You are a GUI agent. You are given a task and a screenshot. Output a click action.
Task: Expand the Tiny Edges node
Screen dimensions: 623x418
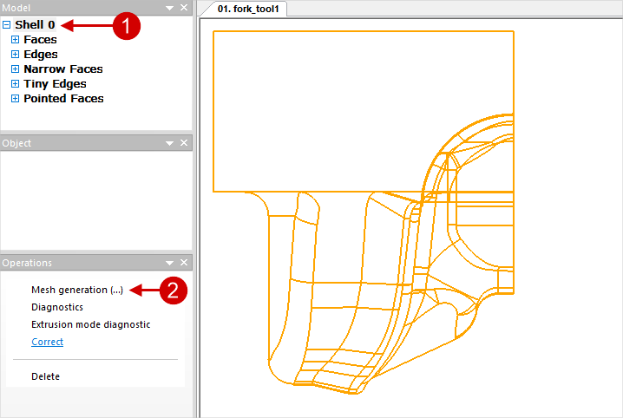click(x=15, y=84)
